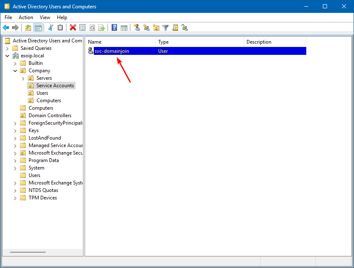Expand the NTDS Quotas container
Screen dimensions: 354x268
point(15,190)
